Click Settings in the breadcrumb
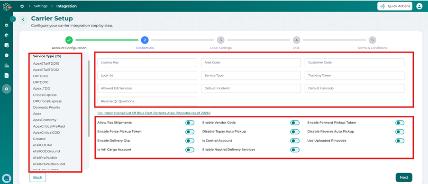The height and width of the screenshot is (184, 428). (x=41, y=6)
